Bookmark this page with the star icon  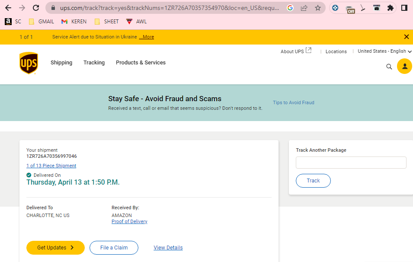318,8
